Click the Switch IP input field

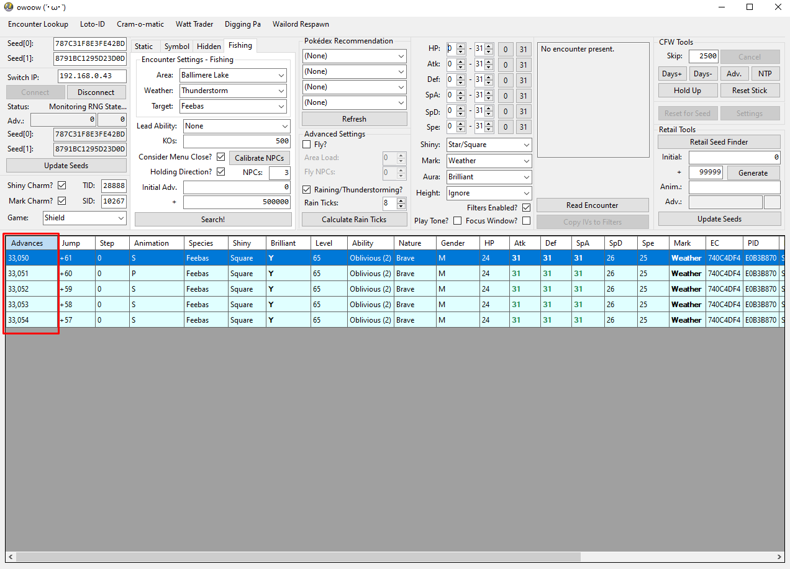92,76
